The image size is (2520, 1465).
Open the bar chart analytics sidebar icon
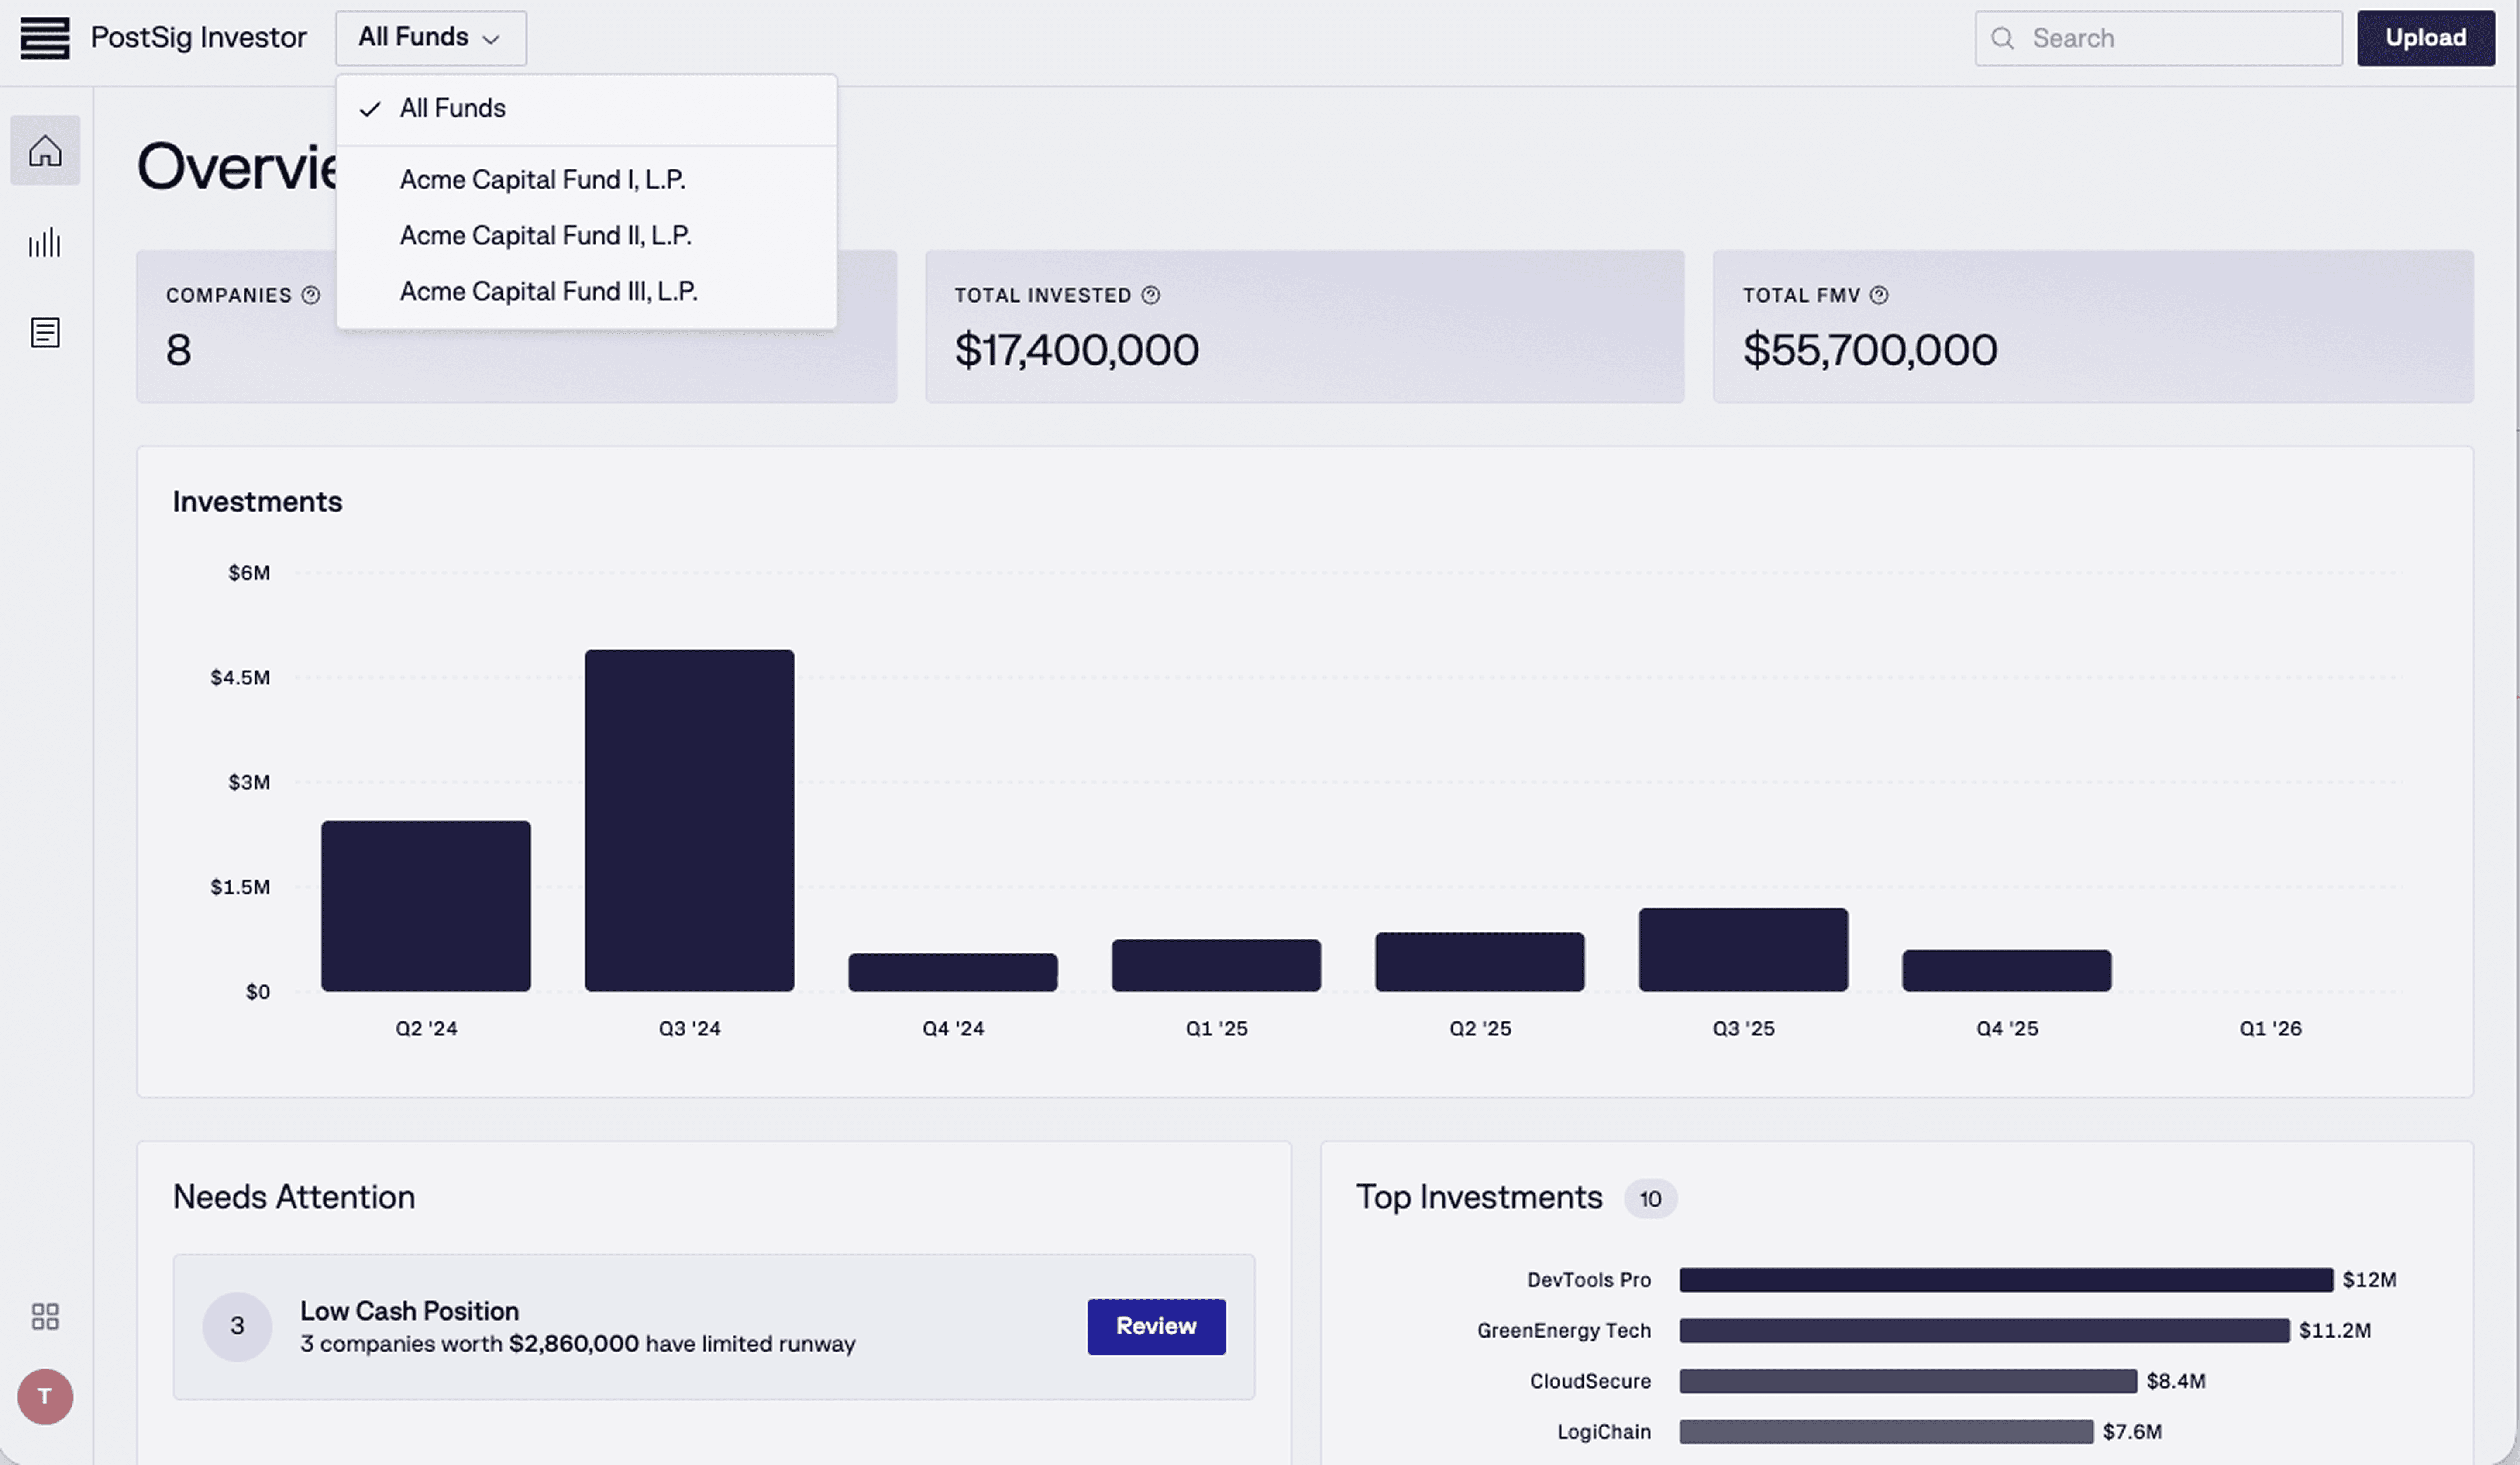(45, 243)
